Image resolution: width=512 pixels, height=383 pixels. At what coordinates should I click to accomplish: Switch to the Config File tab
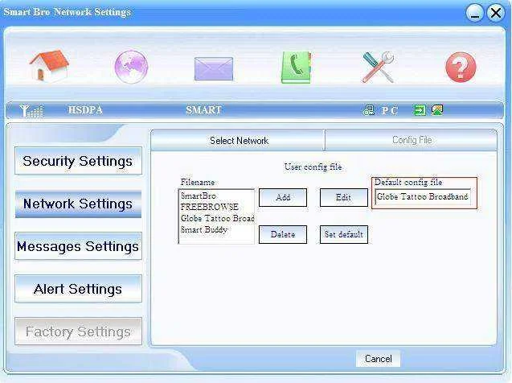[x=412, y=140]
